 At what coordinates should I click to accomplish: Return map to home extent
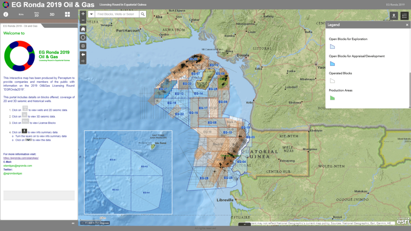[83, 29]
